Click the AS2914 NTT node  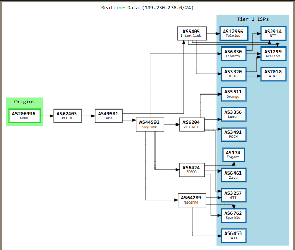[x=273, y=33]
